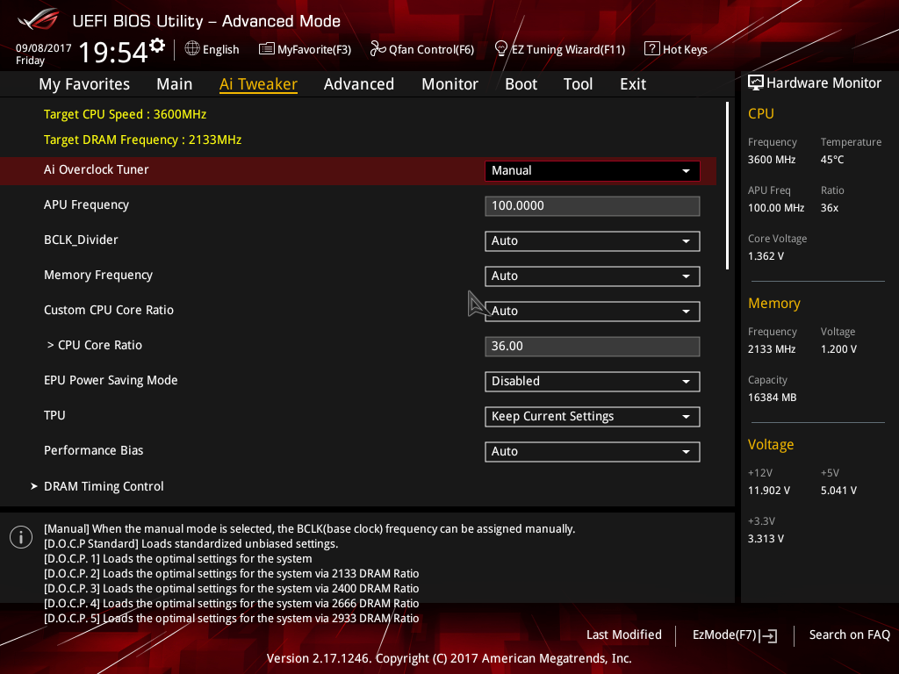This screenshot has height=674, width=899.
Task: Open the EPU Power Saving Mode dropdown
Action: pyautogui.click(x=593, y=381)
